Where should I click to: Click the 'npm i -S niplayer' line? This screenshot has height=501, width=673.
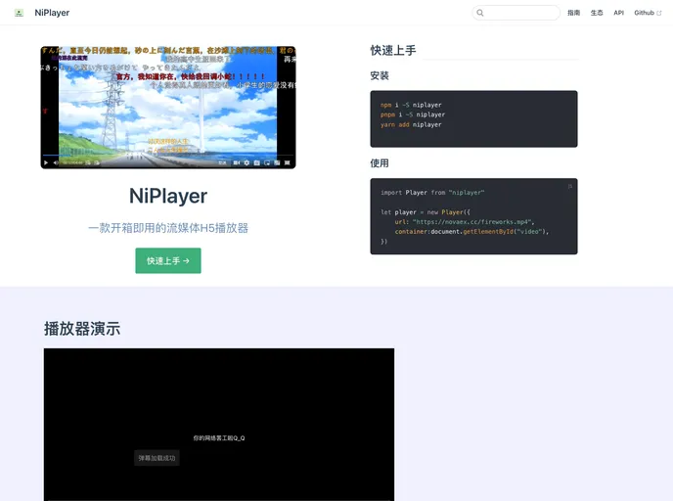coord(411,105)
